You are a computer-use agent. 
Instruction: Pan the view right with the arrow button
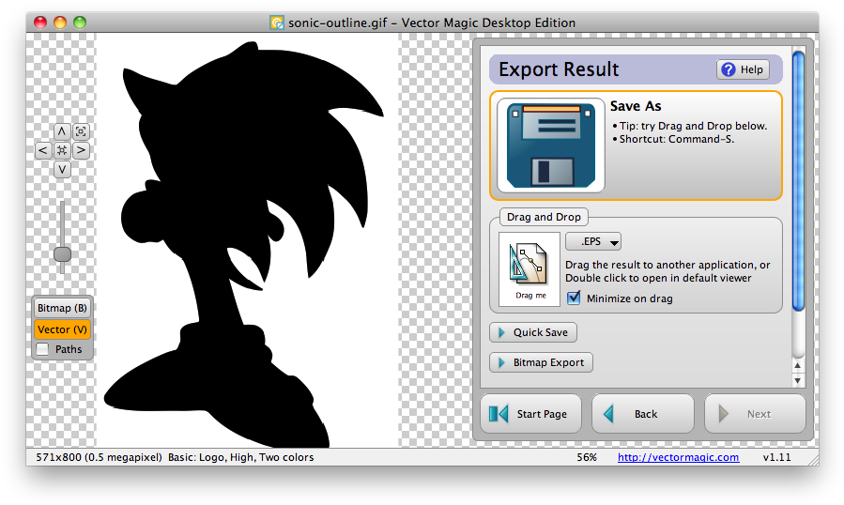click(81, 150)
